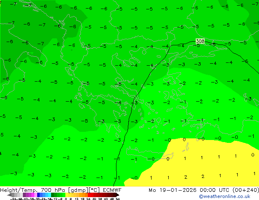The height and width of the screenshot is (200, 259).
Task: Click the legend scale label 54
Action: coord(118,199)
